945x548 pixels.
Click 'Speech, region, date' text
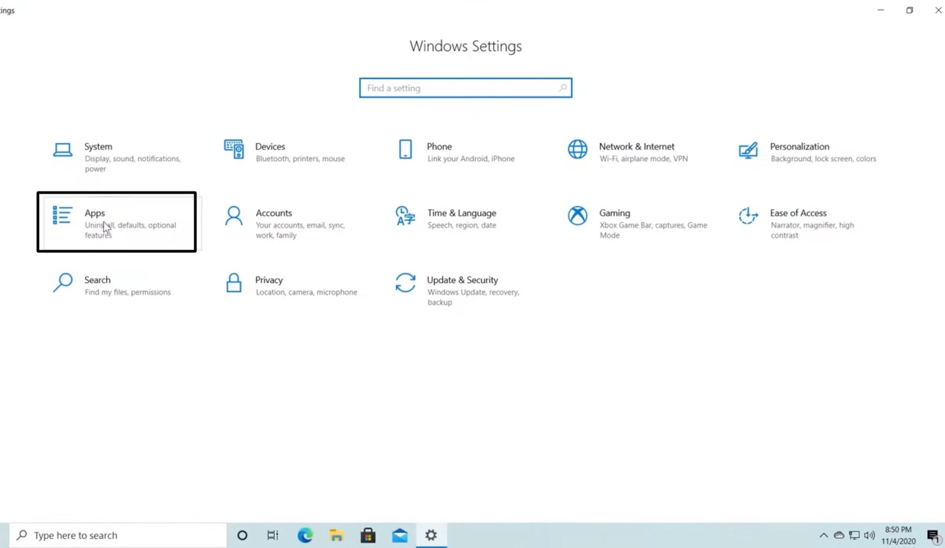[x=461, y=225]
